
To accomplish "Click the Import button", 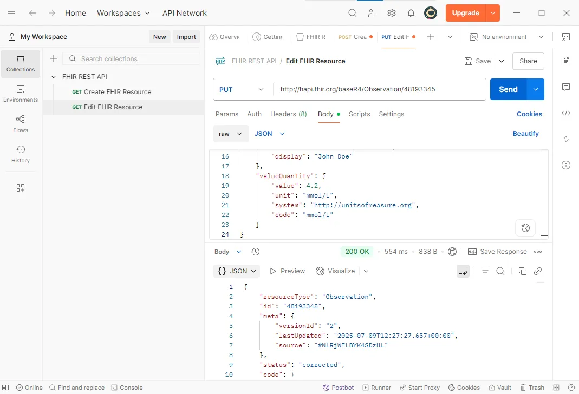I will pyautogui.click(x=186, y=36).
